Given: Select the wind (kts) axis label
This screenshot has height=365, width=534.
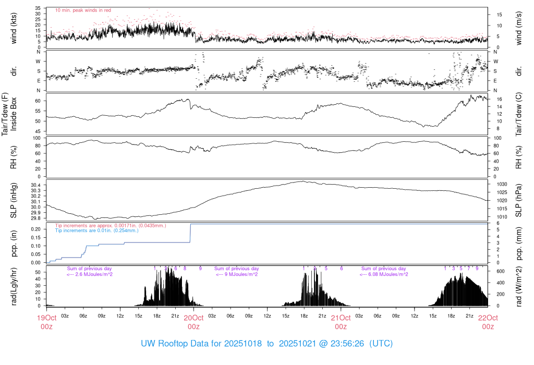Looking at the screenshot, I should tap(14, 28).
